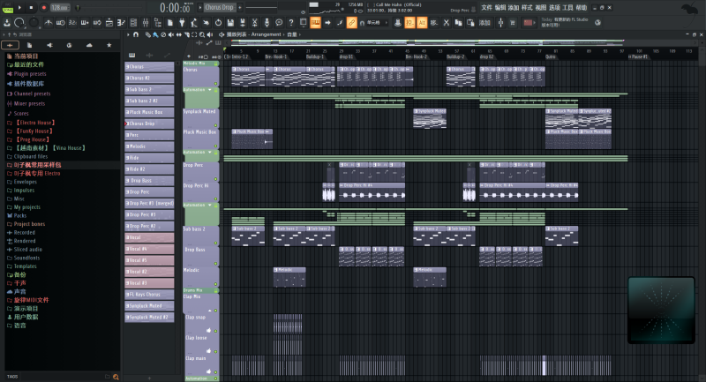Click the 添加 button in the toolbar
This screenshot has width=706, height=382.
(484, 23)
